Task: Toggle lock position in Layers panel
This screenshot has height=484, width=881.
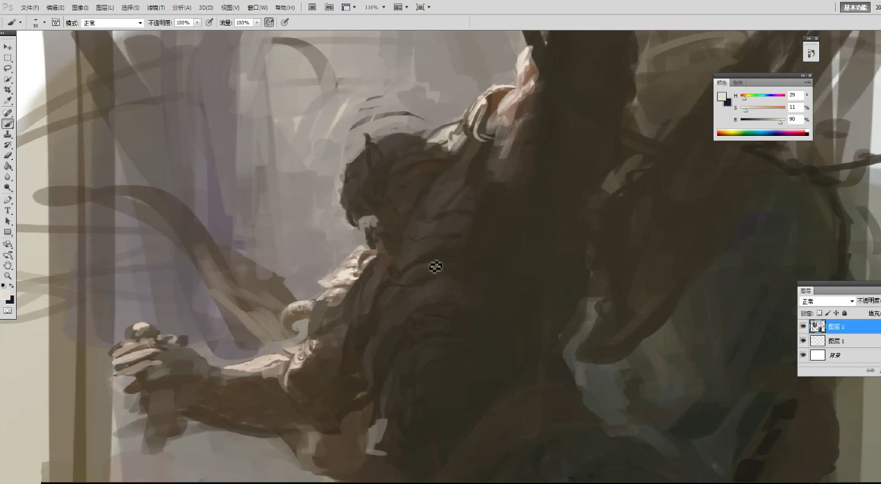Action: (836, 313)
